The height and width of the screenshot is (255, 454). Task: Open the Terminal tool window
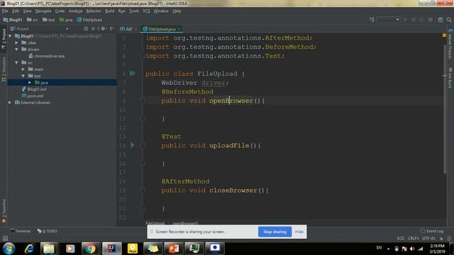[x=21, y=231]
